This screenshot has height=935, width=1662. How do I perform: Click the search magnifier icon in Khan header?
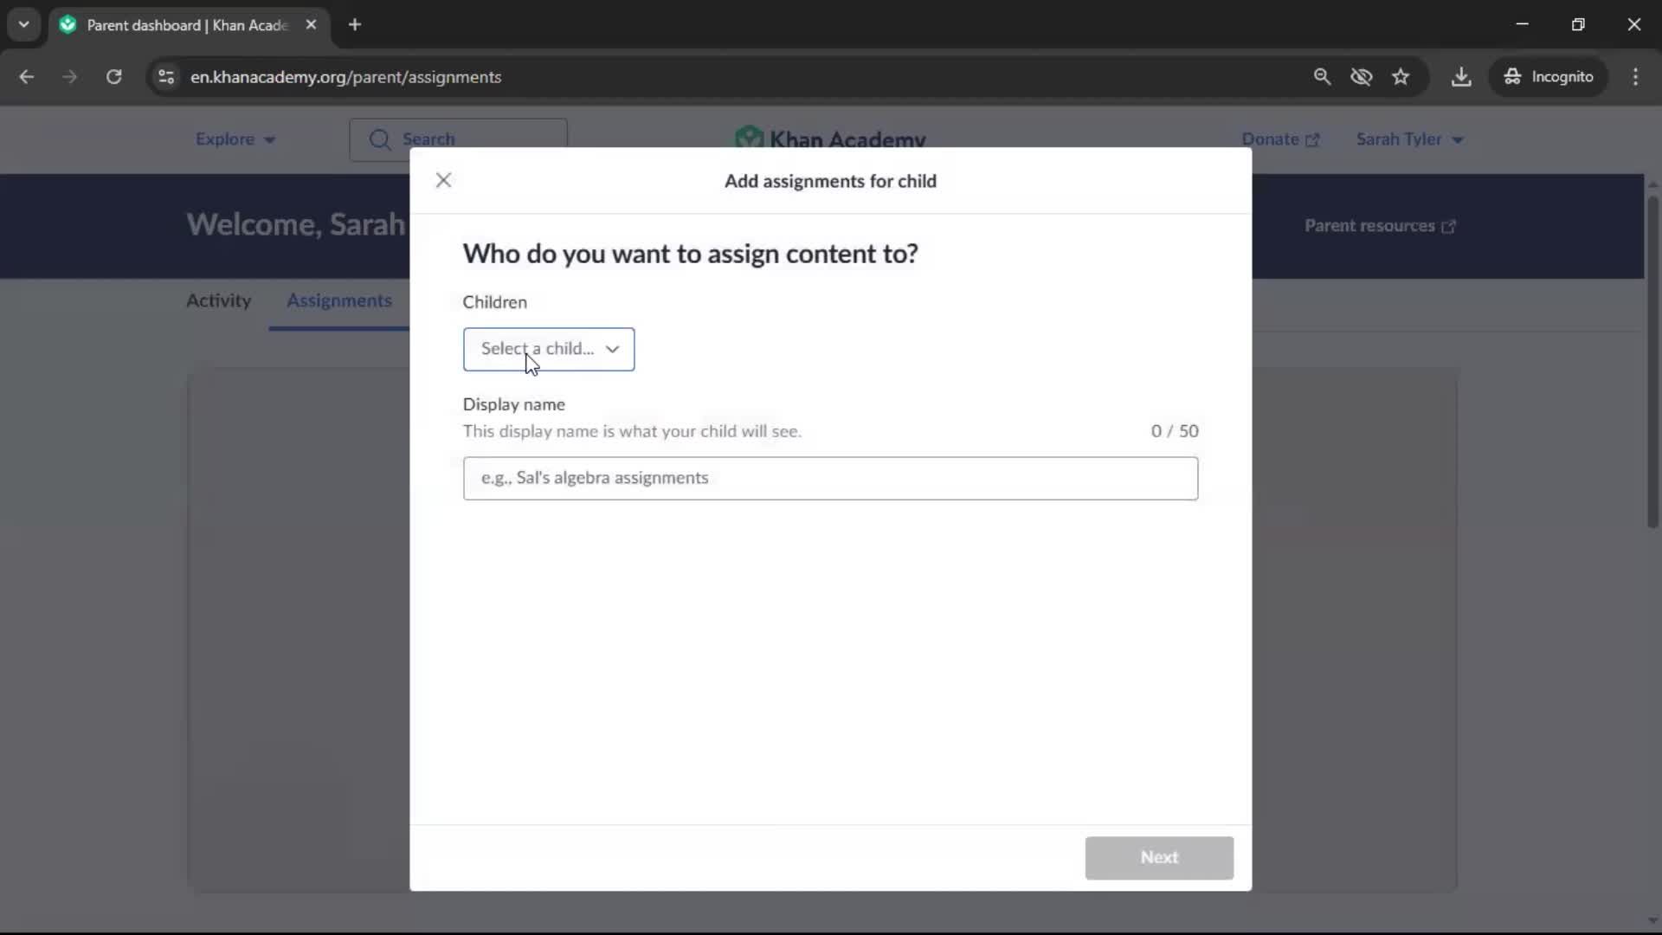coord(380,139)
